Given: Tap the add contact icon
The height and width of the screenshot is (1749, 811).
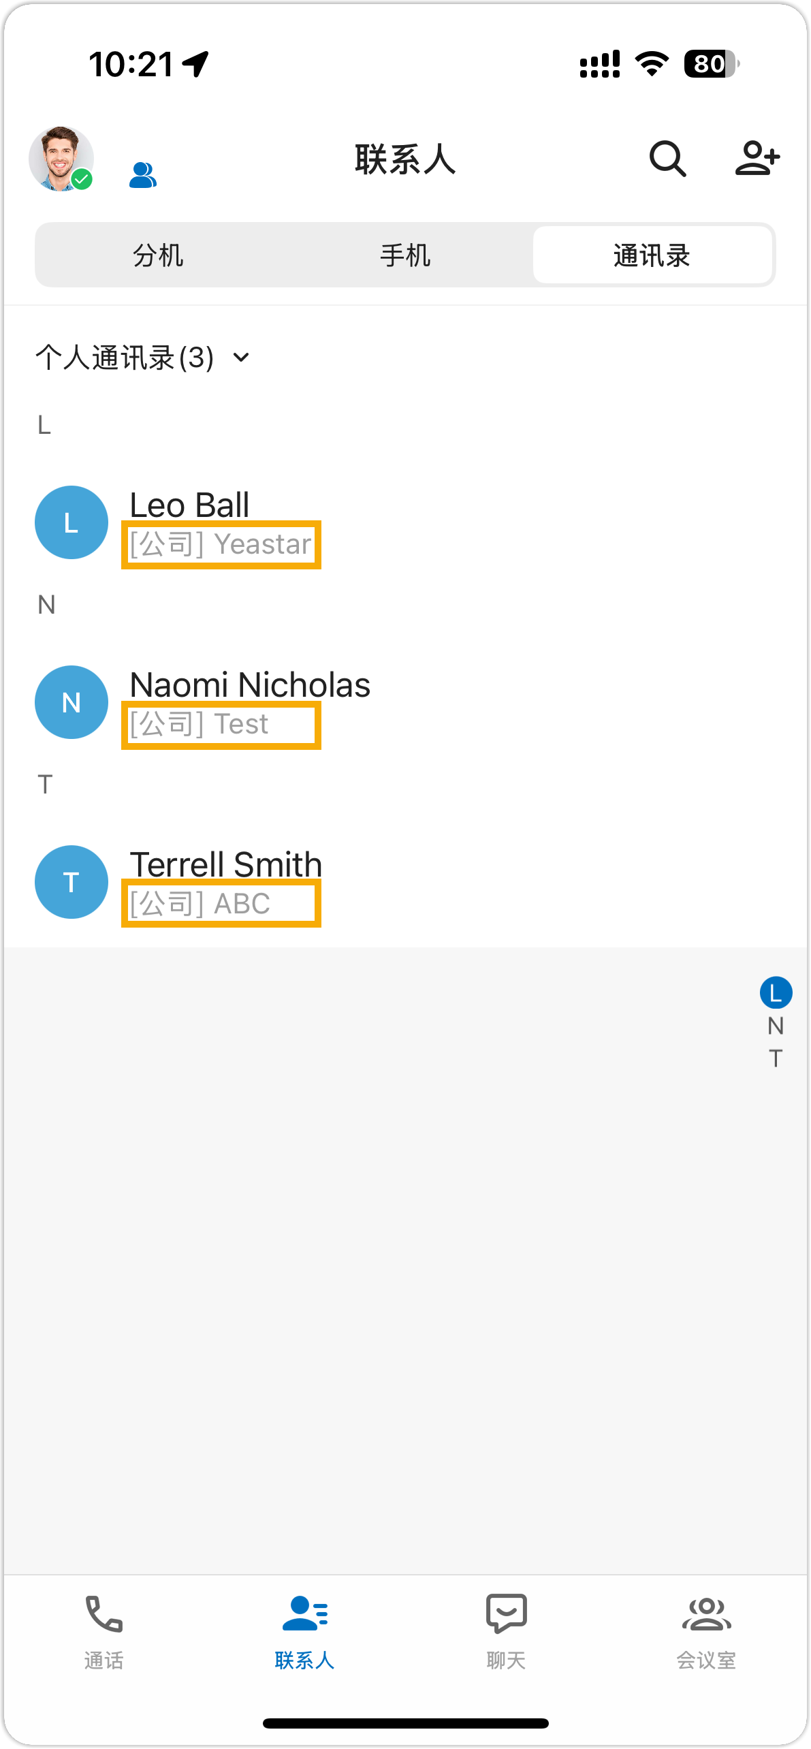Looking at the screenshot, I should tap(757, 159).
